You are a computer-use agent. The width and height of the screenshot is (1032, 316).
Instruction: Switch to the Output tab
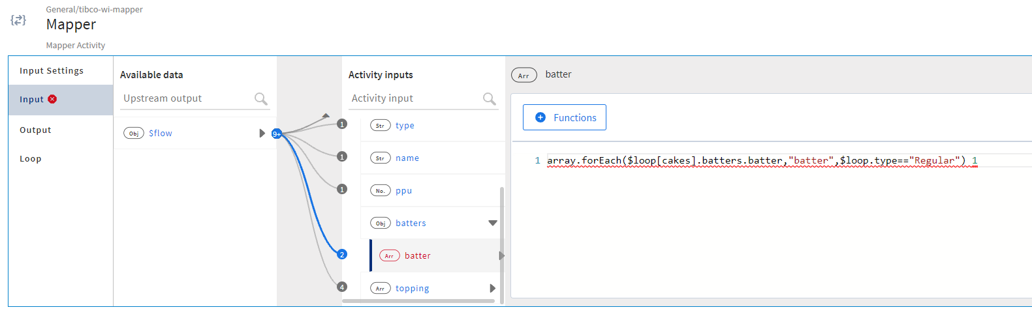click(35, 130)
